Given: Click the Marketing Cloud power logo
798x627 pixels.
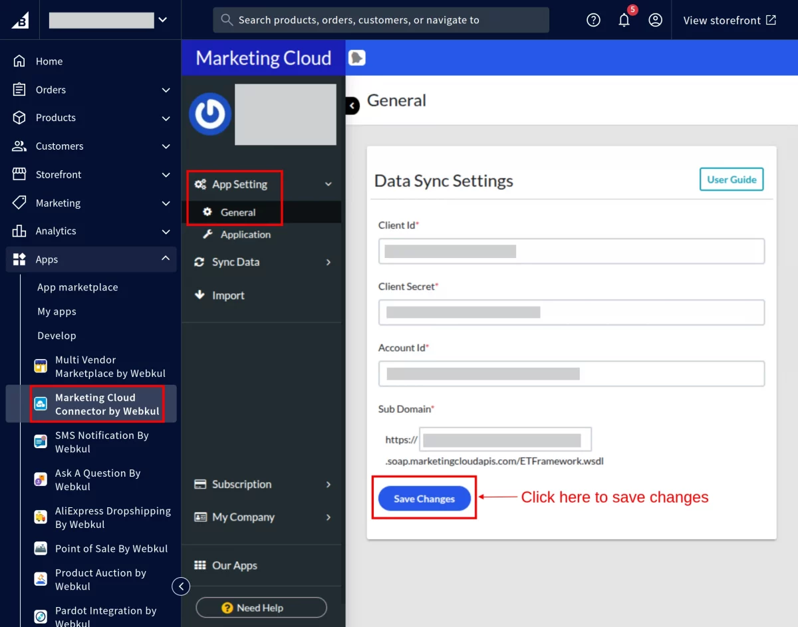Looking at the screenshot, I should pos(210,114).
